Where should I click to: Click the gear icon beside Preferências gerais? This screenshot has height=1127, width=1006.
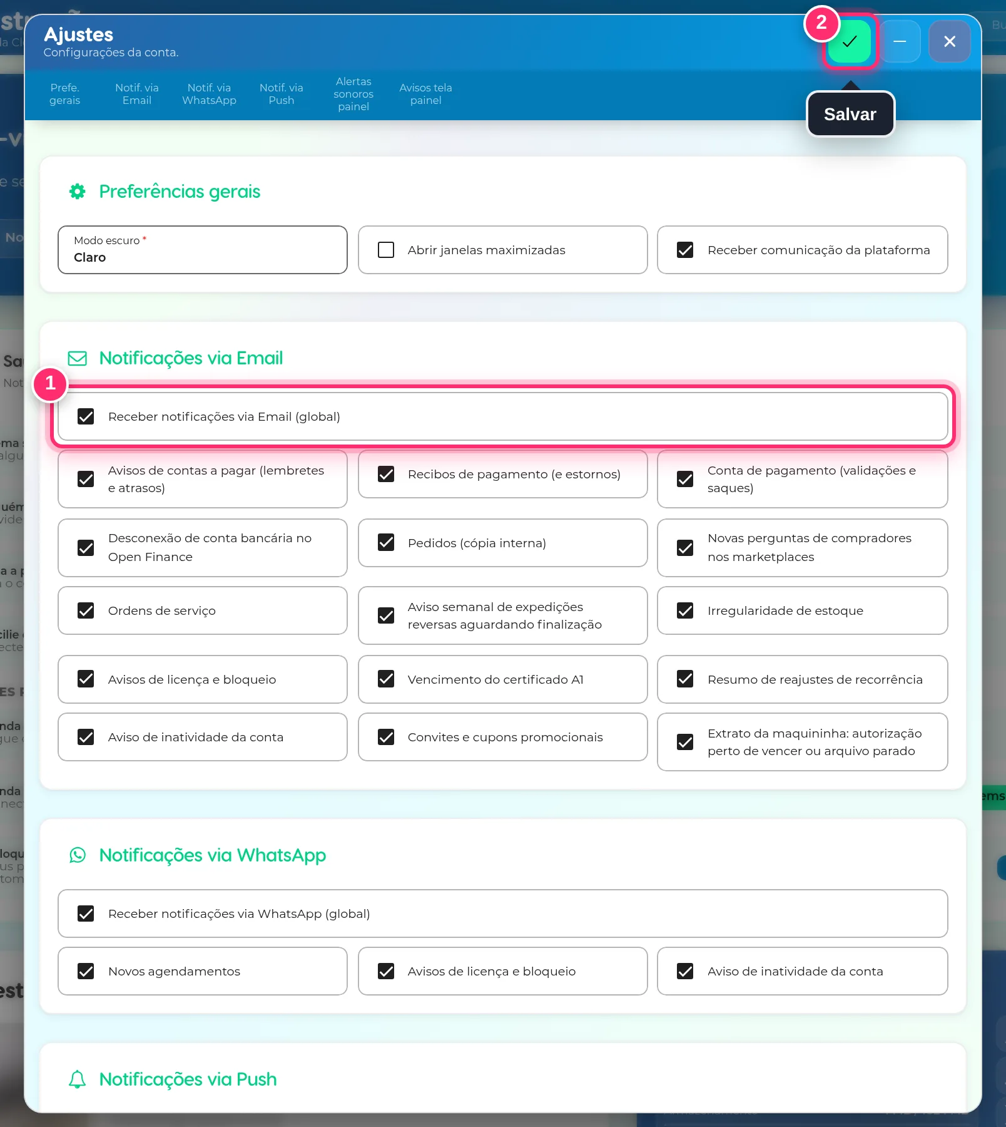click(78, 192)
